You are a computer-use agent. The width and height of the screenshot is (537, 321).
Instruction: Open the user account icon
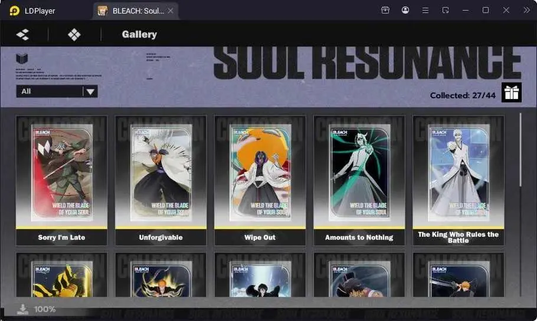(405, 10)
